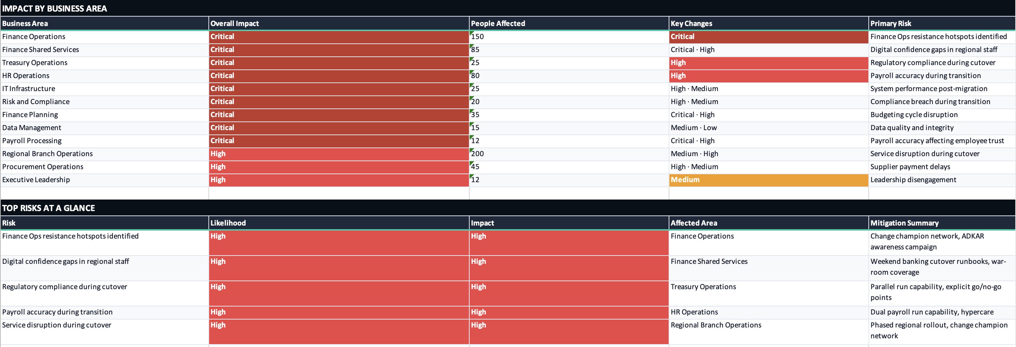Screen dimensions: 1016x347
Task: Select the 'Medium · High' key changes cell
Action: [769, 154]
